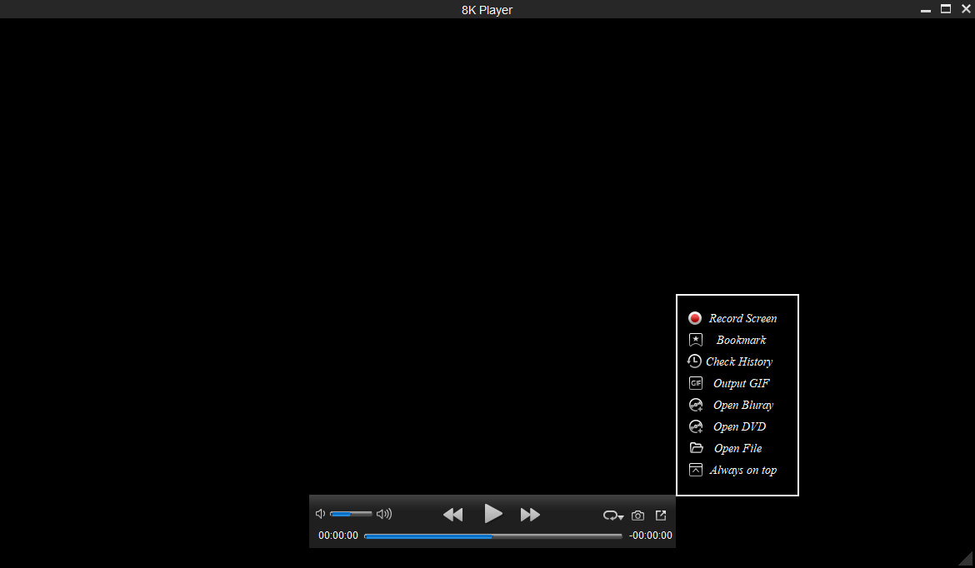This screenshot has width=975, height=568.
Task: Click the Bookmark star icon
Action: pyautogui.click(x=696, y=340)
